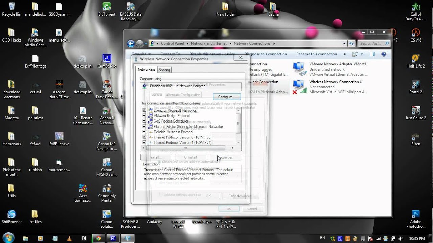Click the Search Network Connections box
Screen dimensions: 433x243
tap(373, 44)
